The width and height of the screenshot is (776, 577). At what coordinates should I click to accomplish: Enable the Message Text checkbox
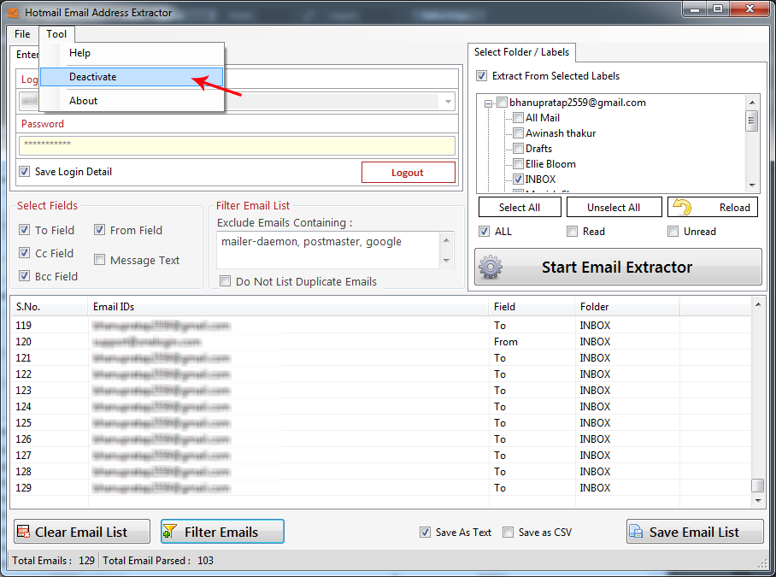(99, 260)
